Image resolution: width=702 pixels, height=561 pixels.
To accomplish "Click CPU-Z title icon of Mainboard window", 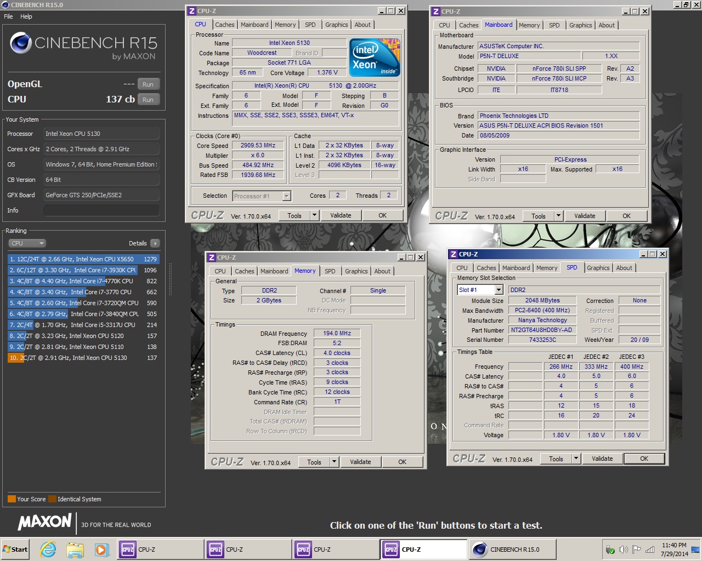I will tap(436, 12).
